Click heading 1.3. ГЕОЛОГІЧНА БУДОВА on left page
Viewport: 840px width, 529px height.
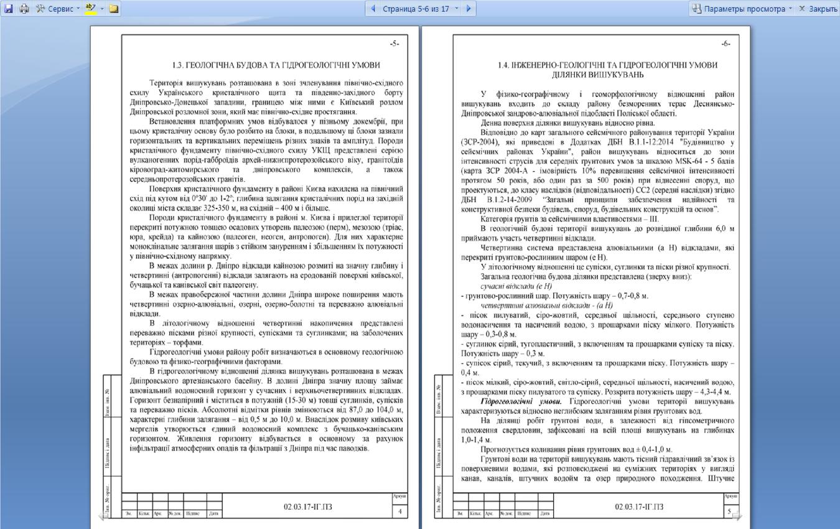(276, 65)
